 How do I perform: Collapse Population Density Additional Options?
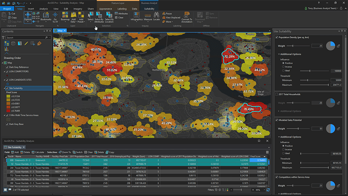point(279,54)
